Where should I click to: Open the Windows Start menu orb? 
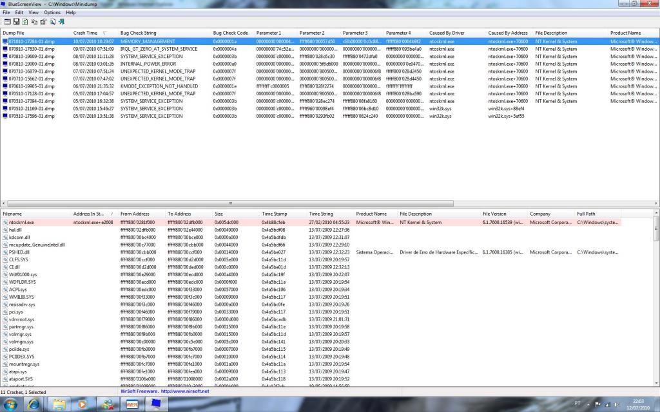click(x=10, y=404)
